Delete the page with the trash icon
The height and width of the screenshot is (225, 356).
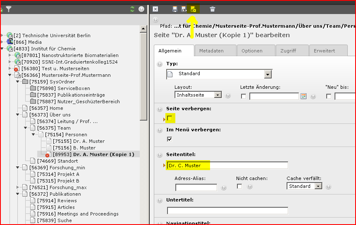tap(213, 9)
